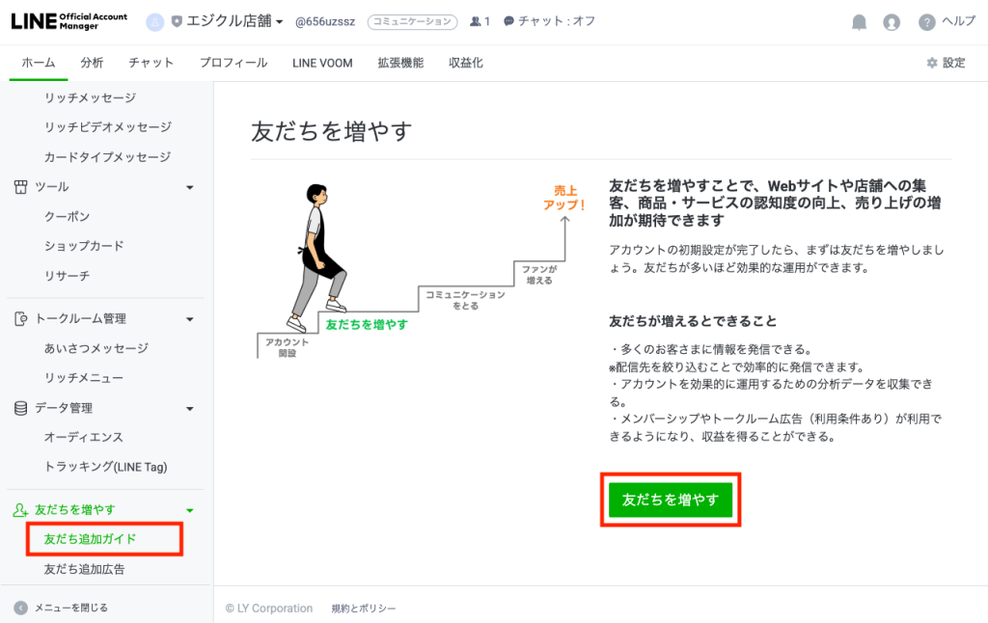Viewport: 988px width, 623px height.
Task: Click the データ管理 database icon
Action: (21, 408)
